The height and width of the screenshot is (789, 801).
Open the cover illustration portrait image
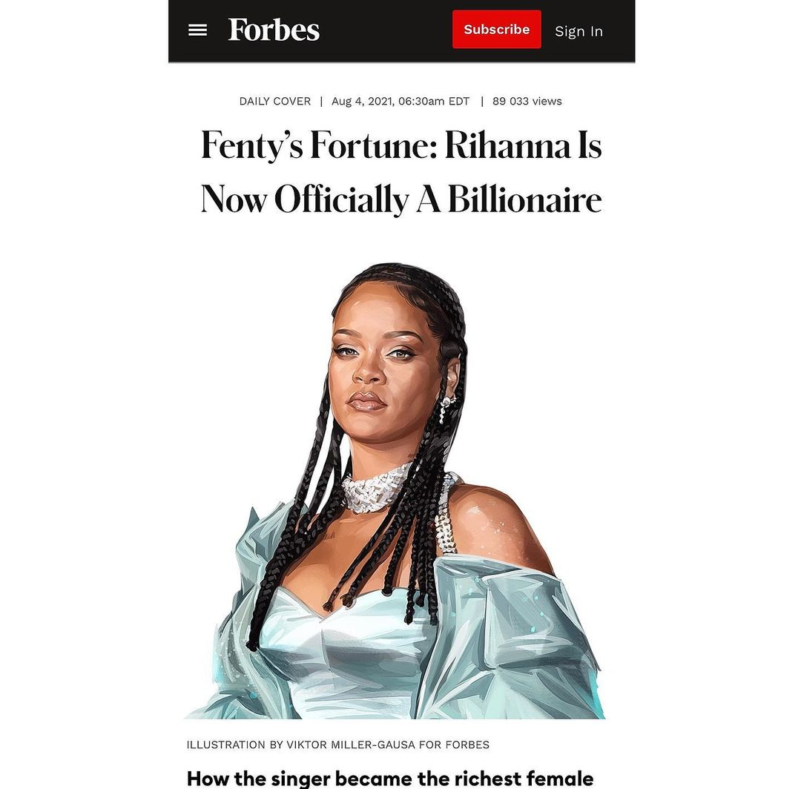395,490
